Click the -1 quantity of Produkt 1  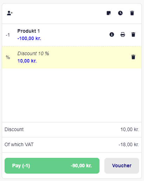[x=8, y=35]
